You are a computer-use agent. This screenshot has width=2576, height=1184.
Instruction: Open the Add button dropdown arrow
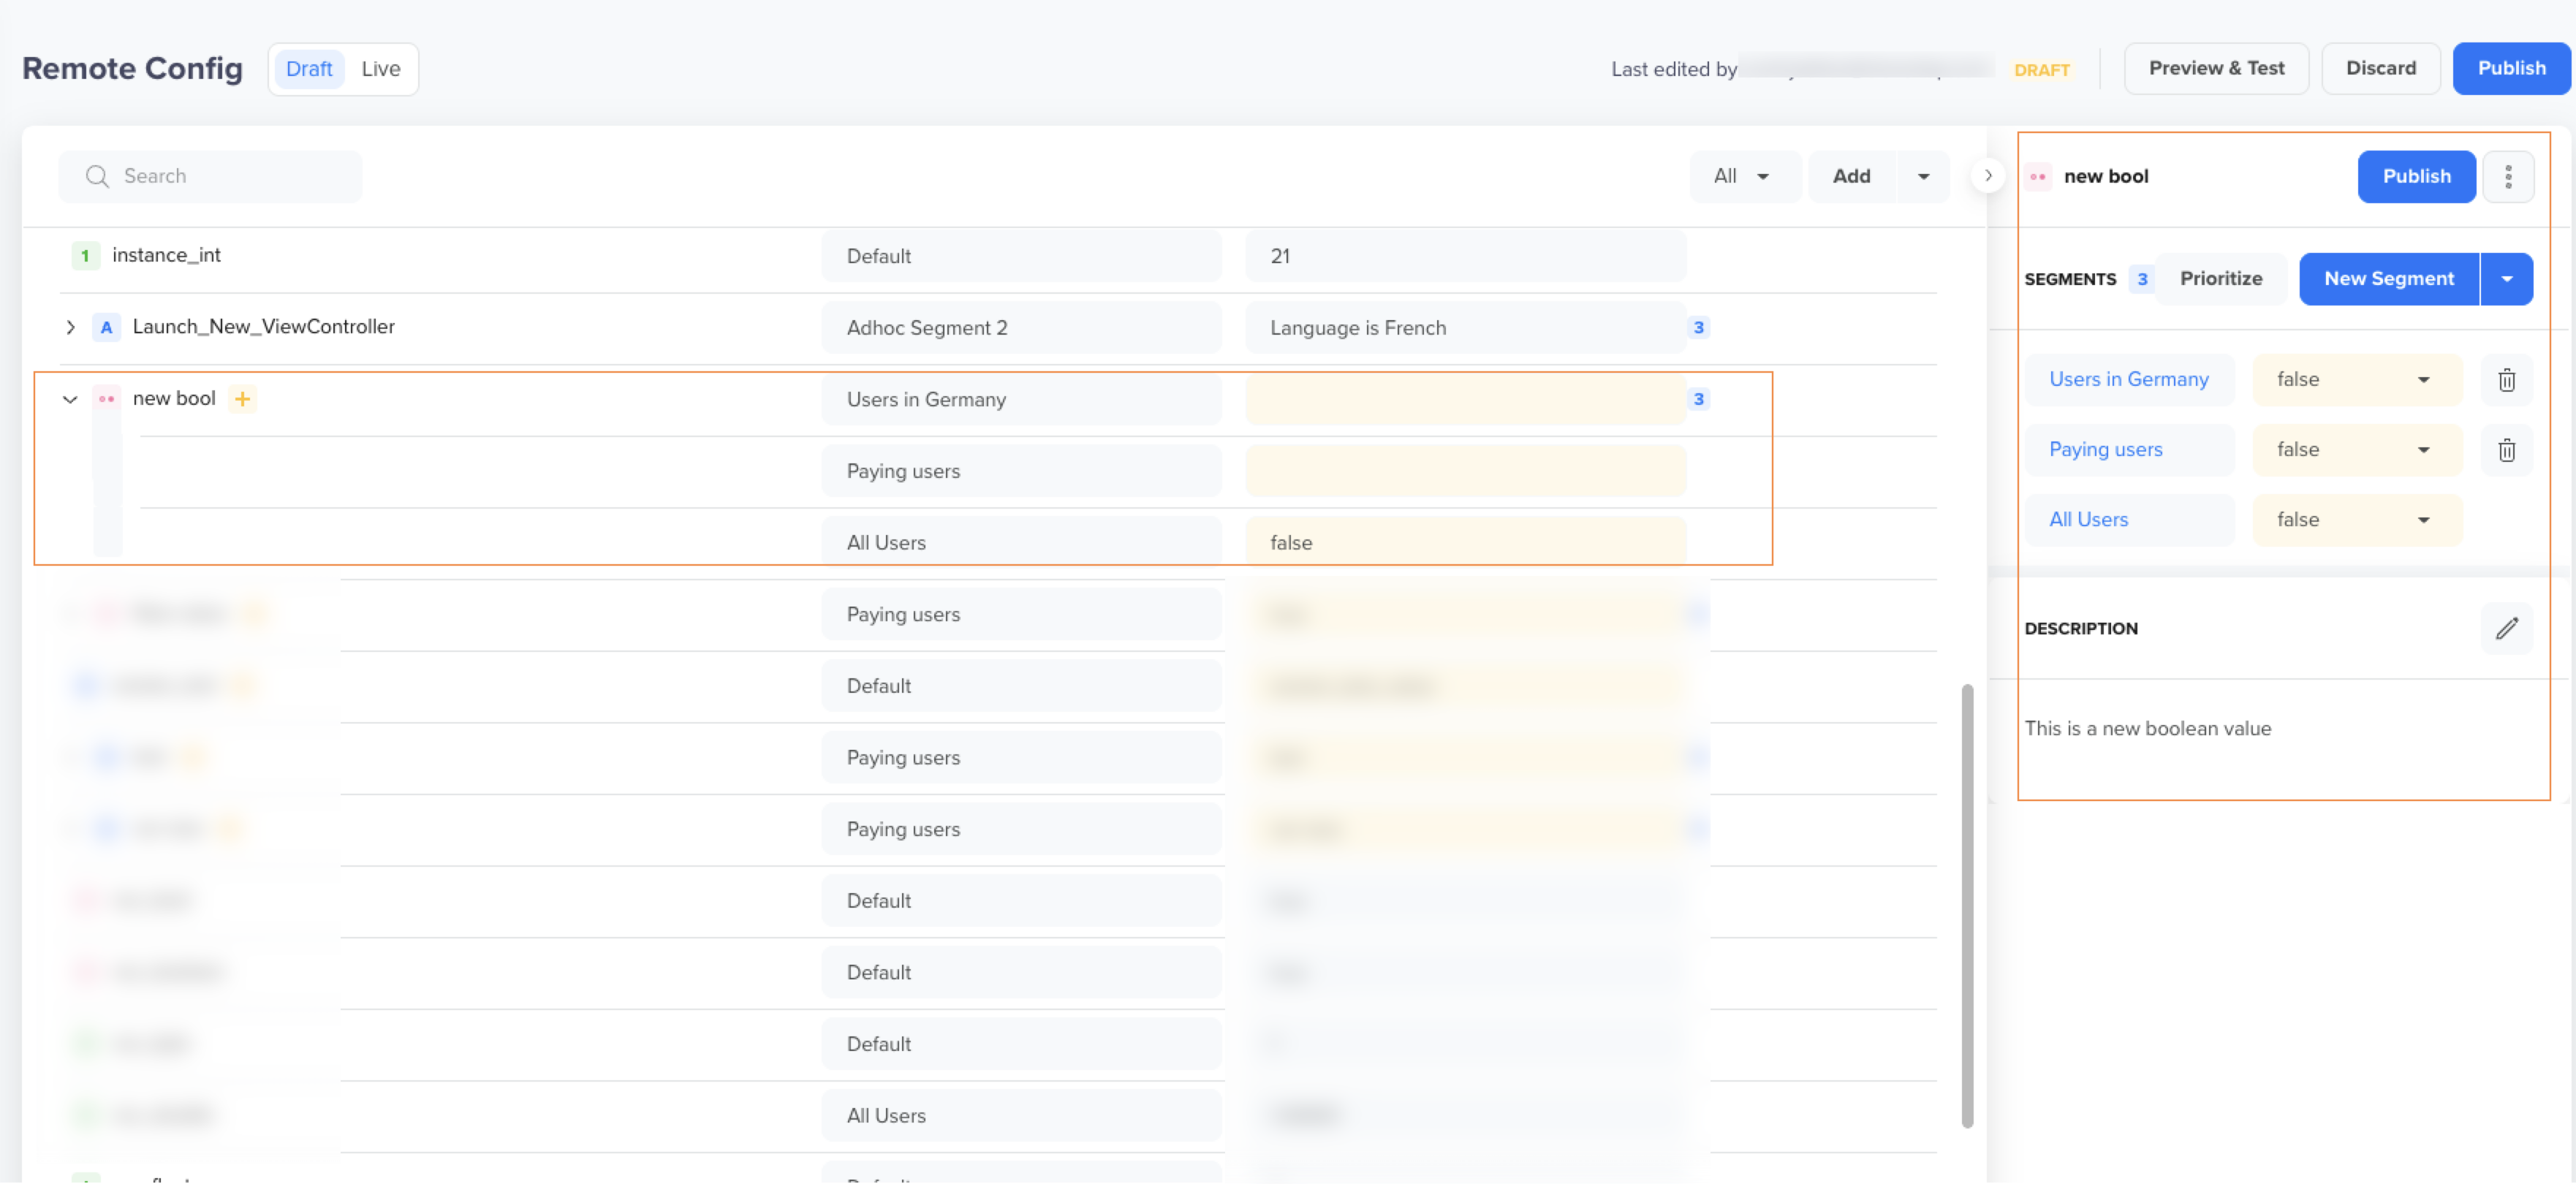pos(1922,177)
